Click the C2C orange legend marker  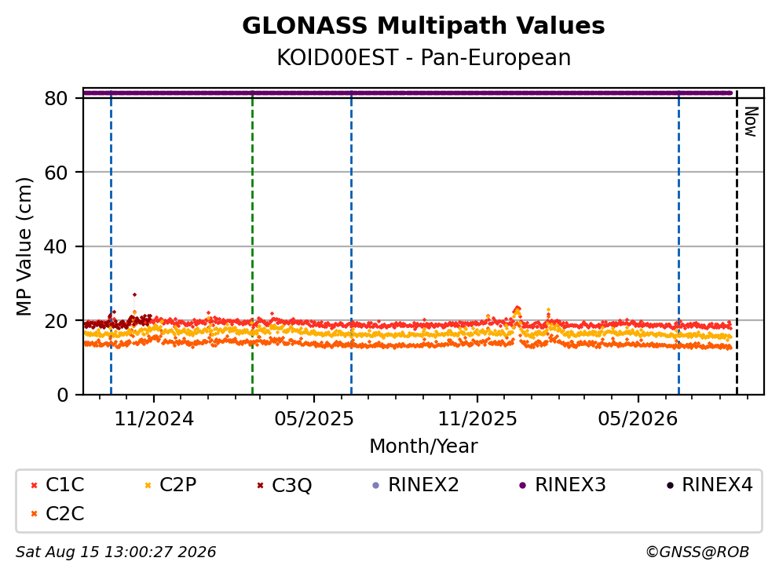click(35, 514)
